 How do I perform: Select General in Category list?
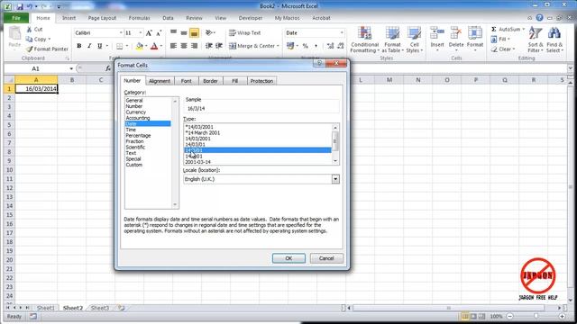point(134,100)
